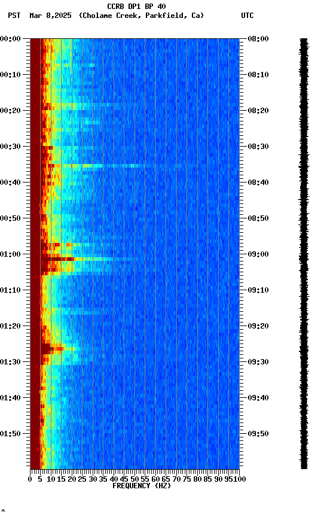Click the 01:20 PST time label
The image size is (330, 517).
10,326
